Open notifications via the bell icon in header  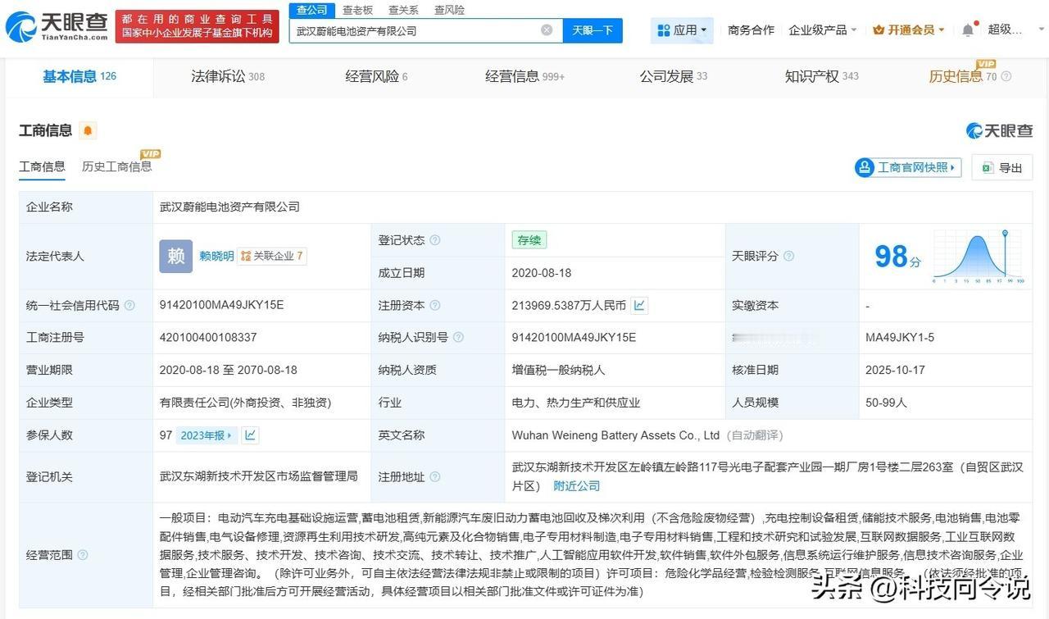[x=968, y=30]
